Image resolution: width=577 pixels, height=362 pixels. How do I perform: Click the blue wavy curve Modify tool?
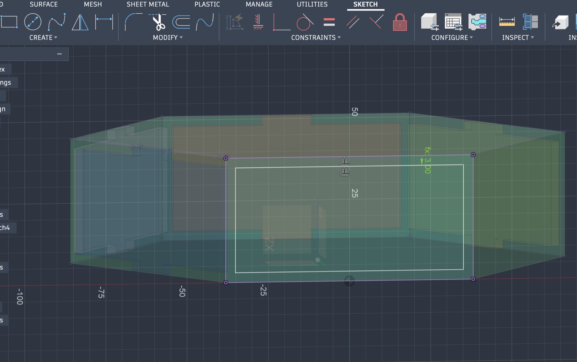point(205,22)
